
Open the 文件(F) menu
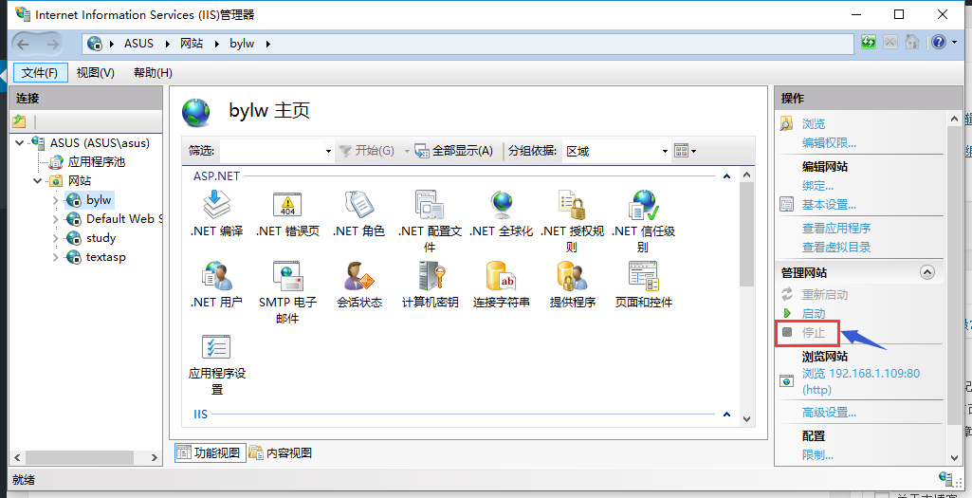(40, 72)
